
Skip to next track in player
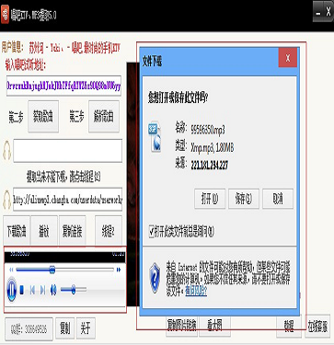click(43, 290)
